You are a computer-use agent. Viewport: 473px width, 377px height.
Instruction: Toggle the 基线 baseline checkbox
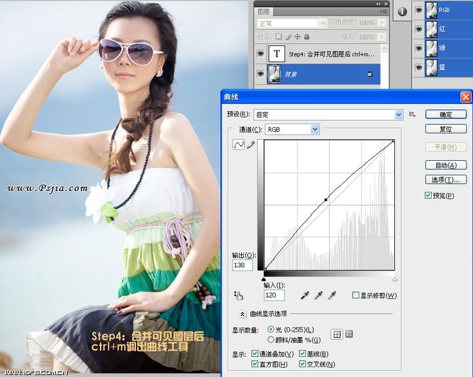(302, 353)
